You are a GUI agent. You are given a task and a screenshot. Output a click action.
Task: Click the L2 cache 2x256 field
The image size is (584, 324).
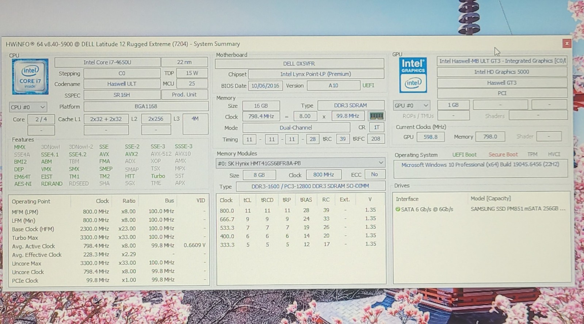156,119
